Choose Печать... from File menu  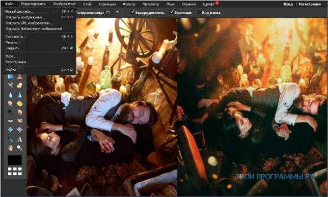pyautogui.click(x=39, y=42)
